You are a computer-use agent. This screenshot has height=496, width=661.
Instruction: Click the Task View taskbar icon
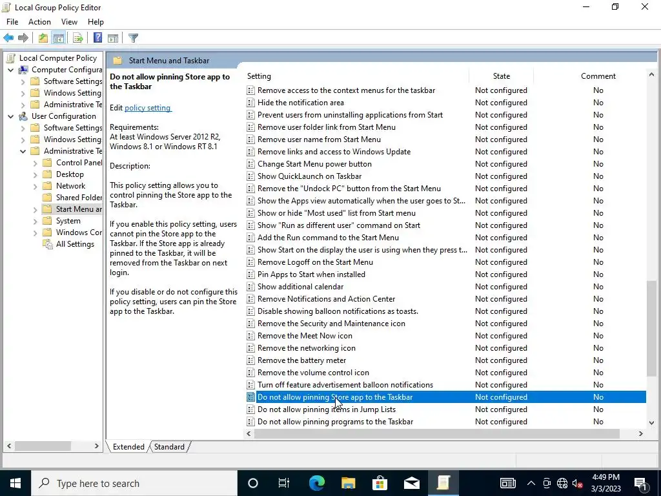(284, 483)
